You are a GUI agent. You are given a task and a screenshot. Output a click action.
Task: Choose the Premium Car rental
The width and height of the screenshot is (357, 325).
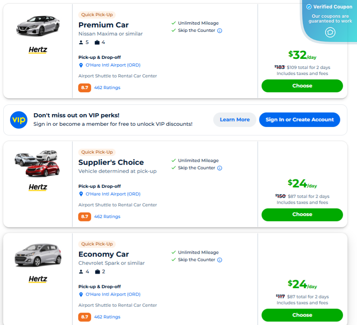tap(302, 85)
